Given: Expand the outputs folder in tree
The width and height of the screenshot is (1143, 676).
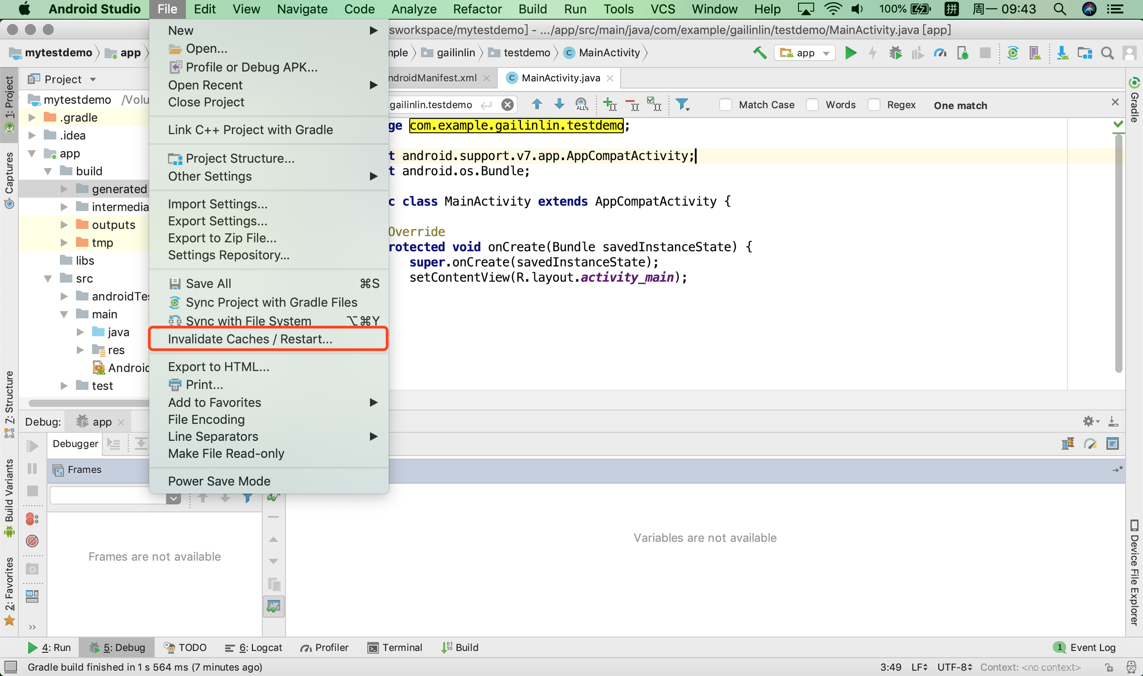Looking at the screenshot, I should (x=64, y=224).
